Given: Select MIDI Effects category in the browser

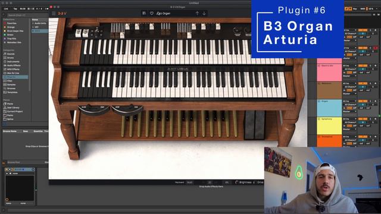Looking at the screenshot, I should 13,69.
